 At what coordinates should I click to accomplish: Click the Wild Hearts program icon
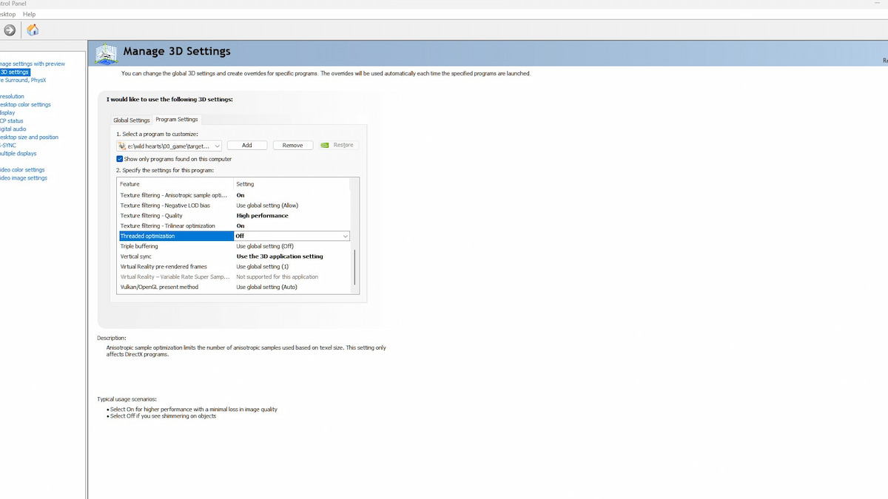122,146
